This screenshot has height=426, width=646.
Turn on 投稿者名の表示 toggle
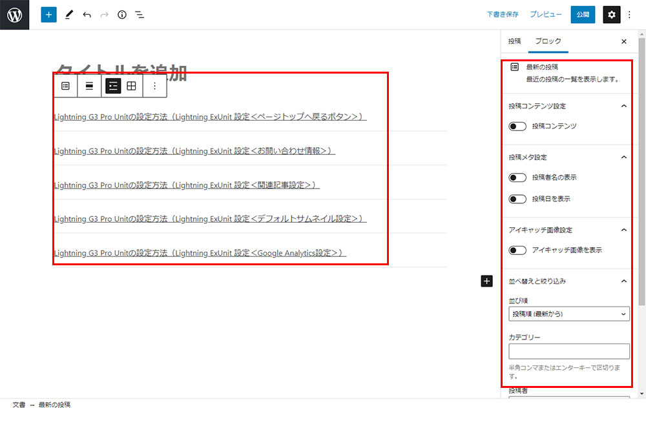[517, 177]
